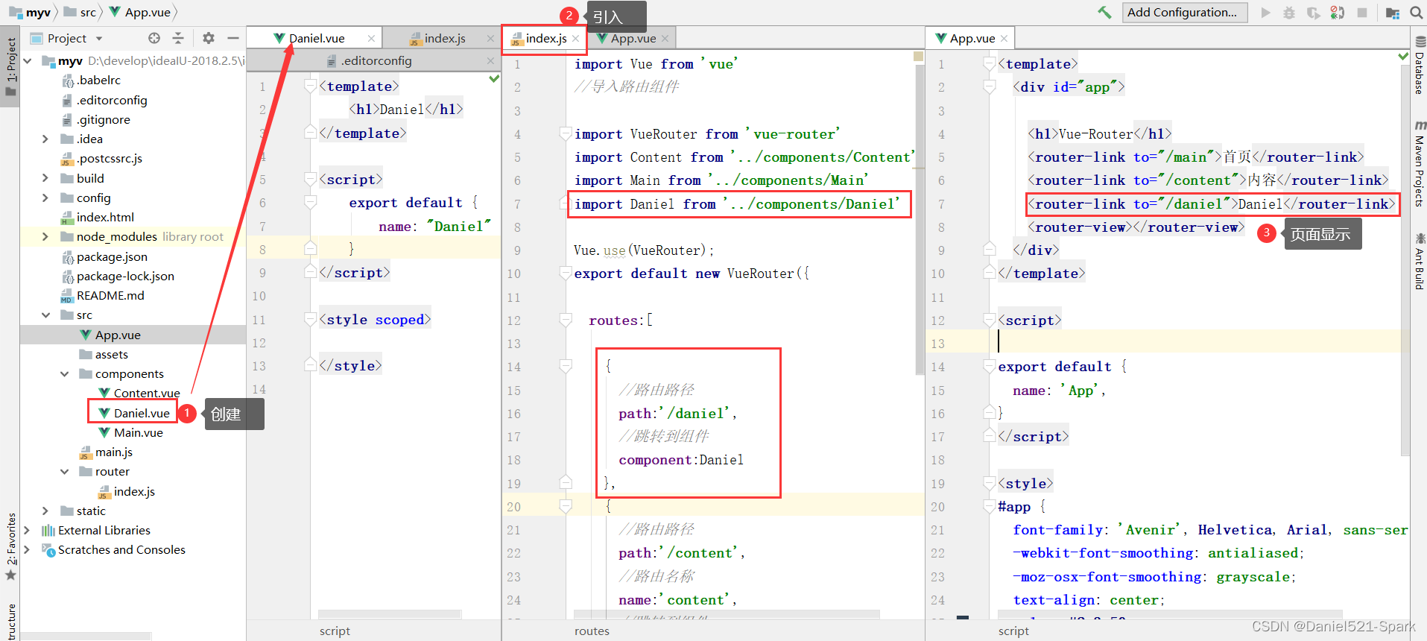Click the green Build project hammer icon
This screenshot has height=641, width=1427.
point(1104,12)
